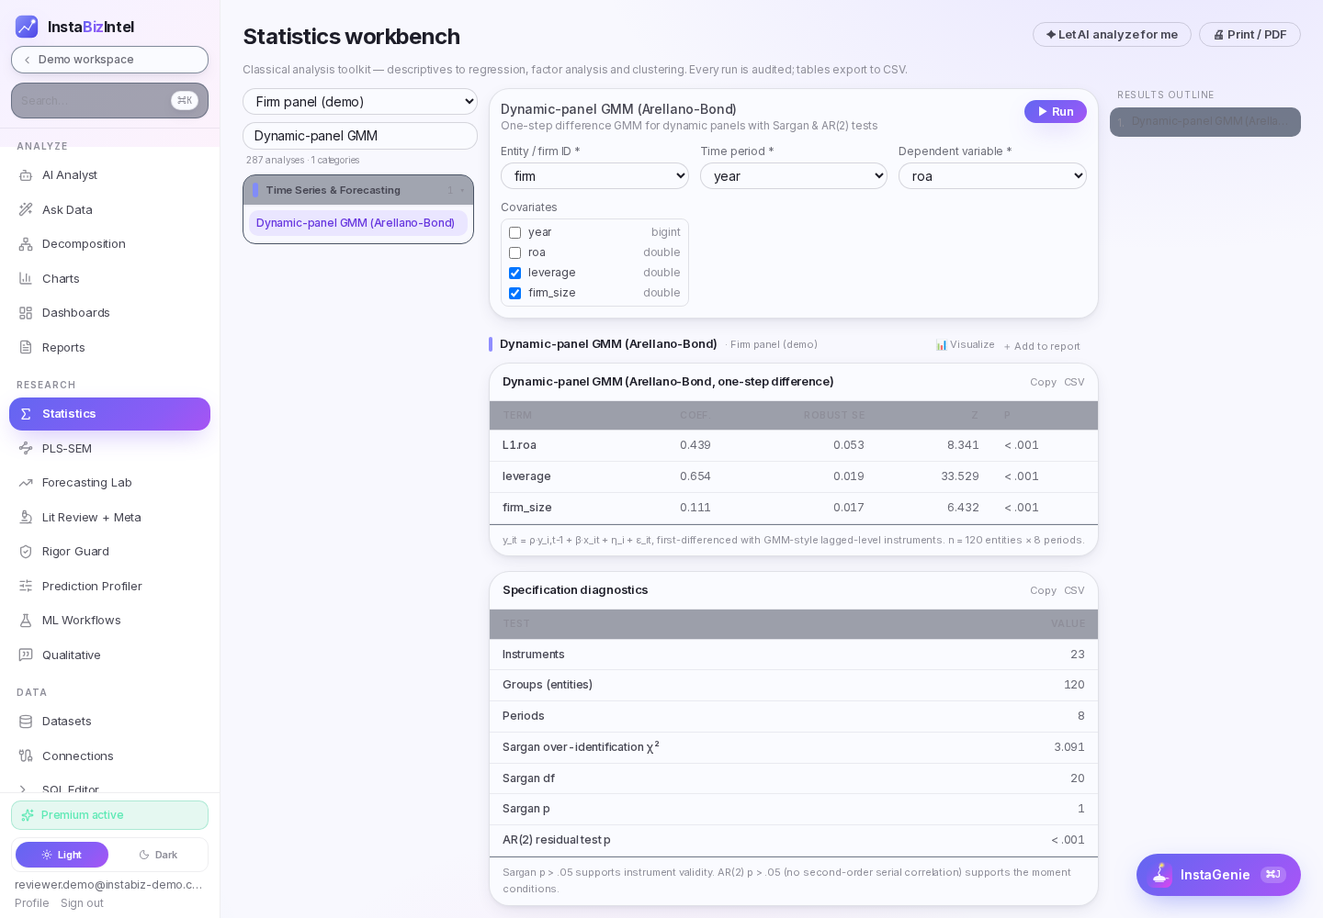Switch to Light theme
The width and height of the screenshot is (1323, 918).
pos(62,855)
